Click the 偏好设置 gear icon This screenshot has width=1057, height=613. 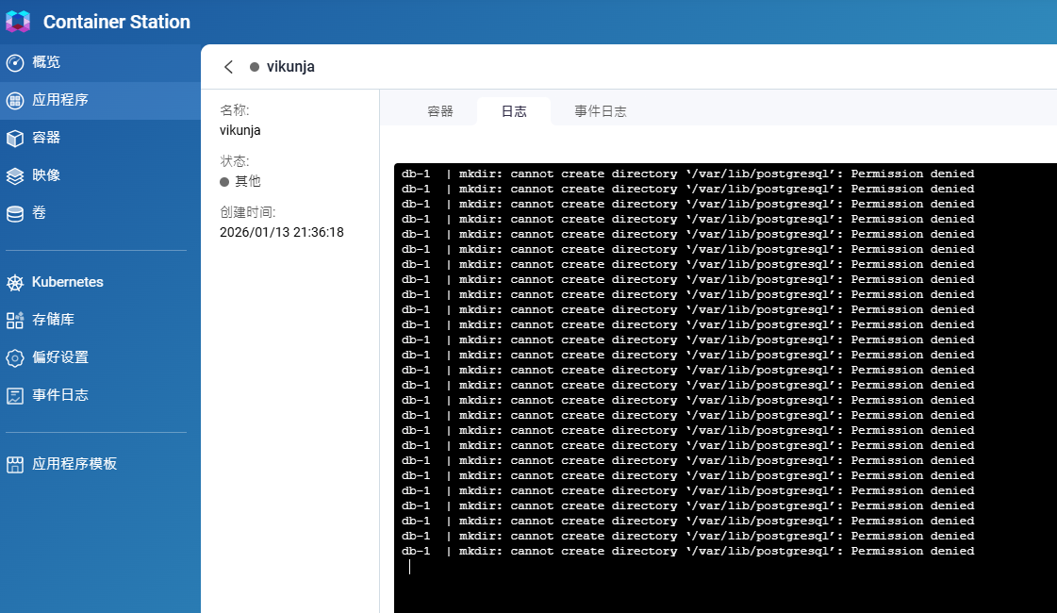pyautogui.click(x=15, y=357)
